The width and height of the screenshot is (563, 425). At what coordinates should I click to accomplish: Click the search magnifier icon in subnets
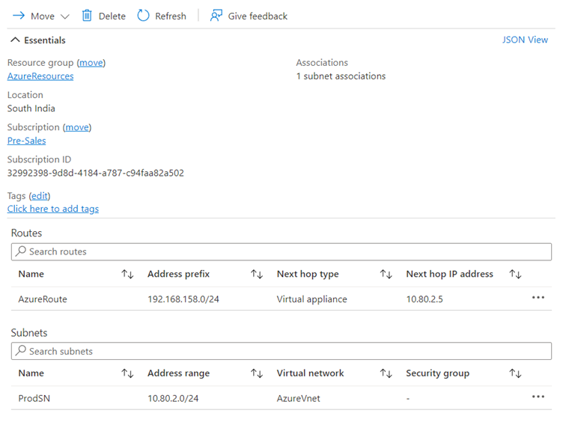point(21,350)
